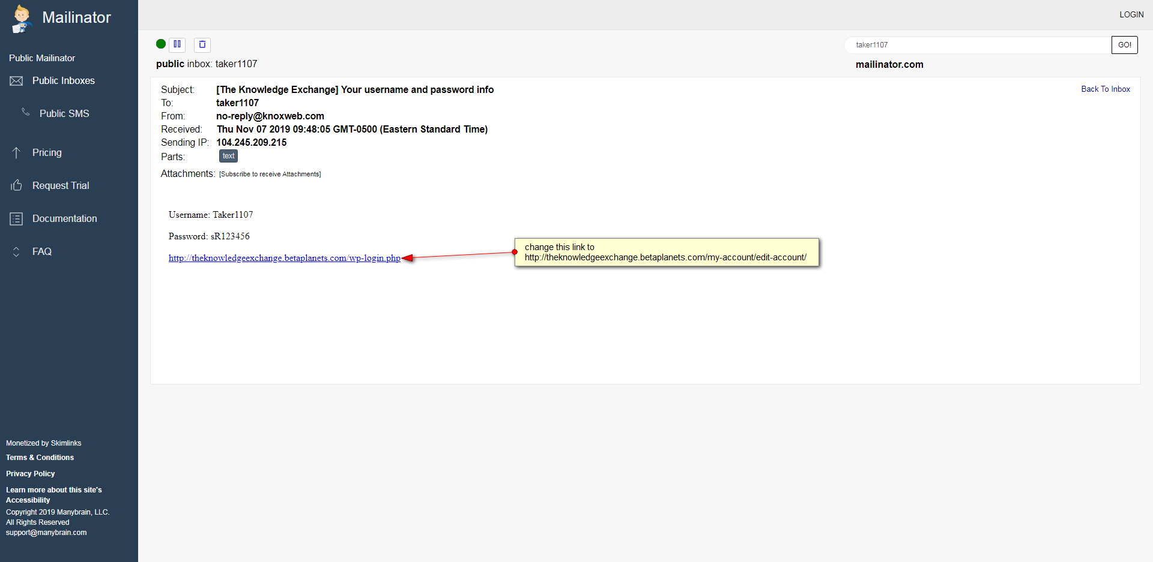
Task: Click the green inbox status indicator
Action: click(x=161, y=44)
